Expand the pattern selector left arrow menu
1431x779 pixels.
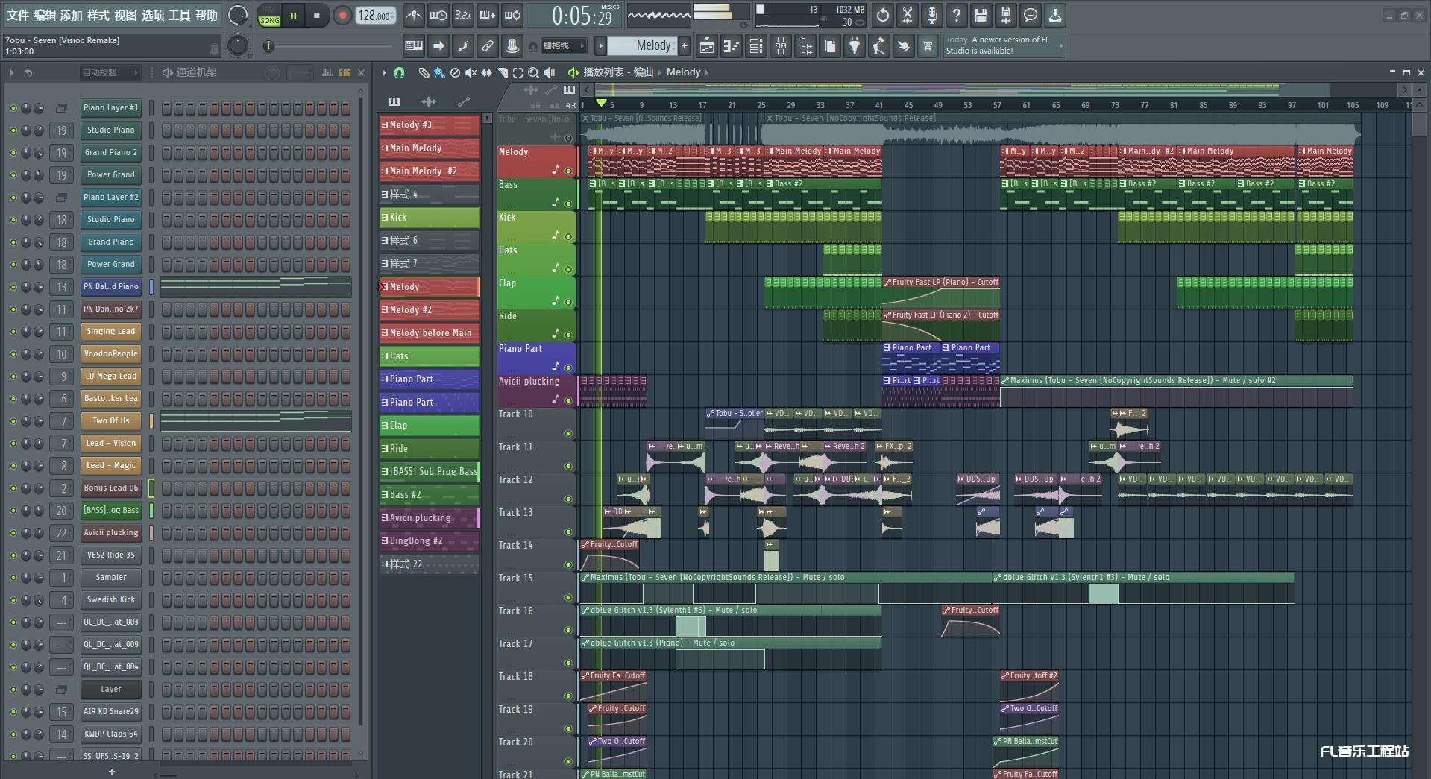[x=600, y=46]
